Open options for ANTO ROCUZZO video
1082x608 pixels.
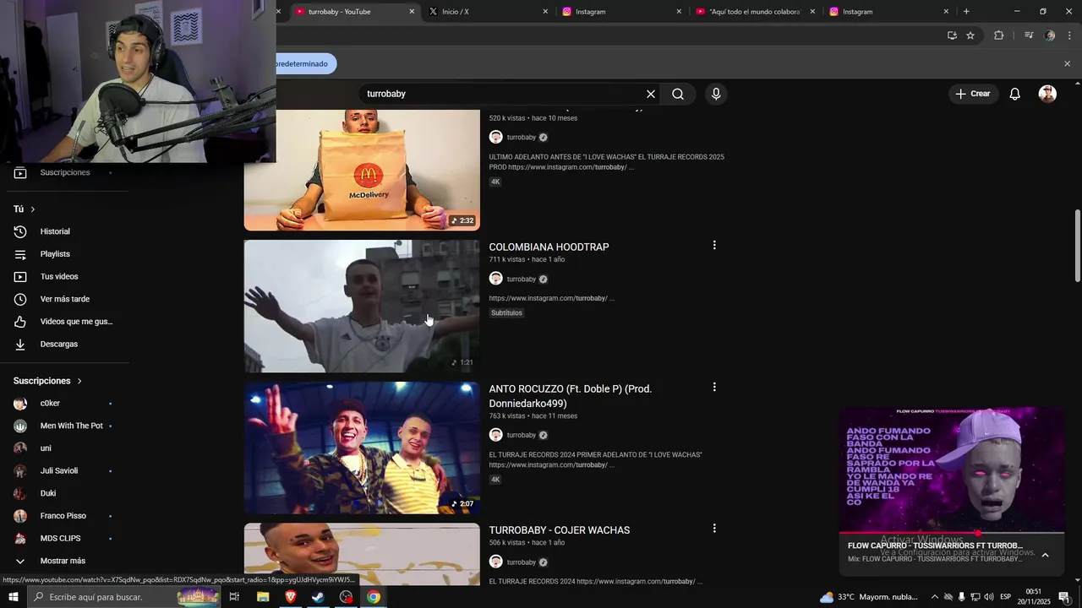pyautogui.click(x=714, y=387)
